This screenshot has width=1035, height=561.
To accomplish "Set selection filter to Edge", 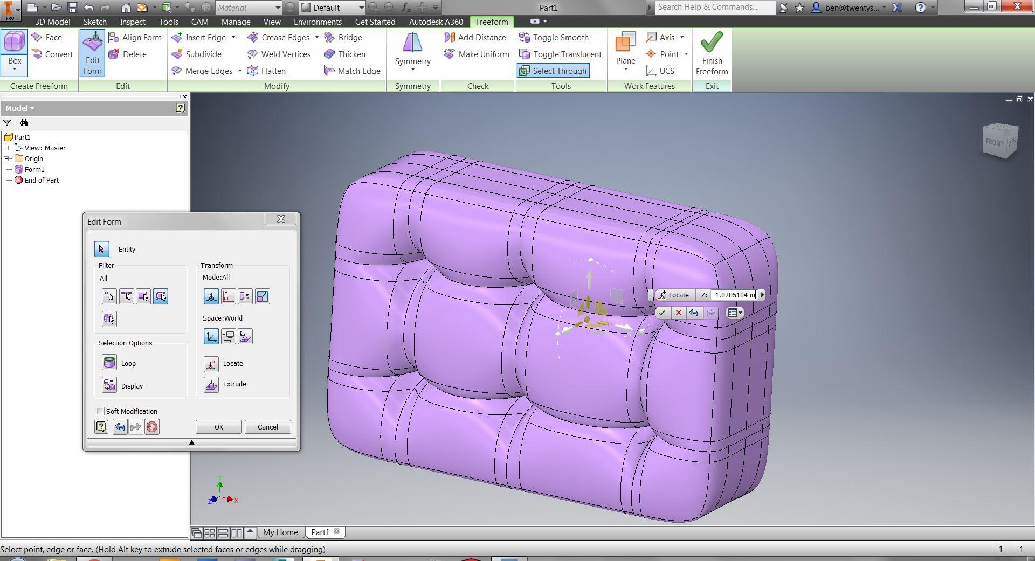I will (x=127, y=296).
